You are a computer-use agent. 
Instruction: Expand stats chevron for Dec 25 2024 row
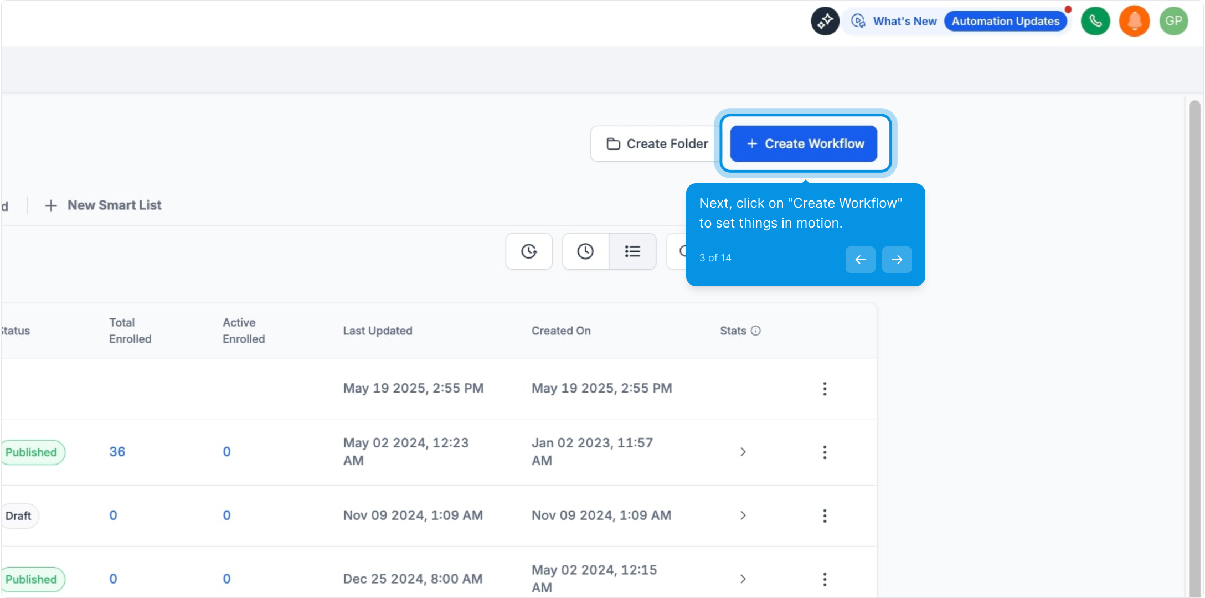point(743,579)
